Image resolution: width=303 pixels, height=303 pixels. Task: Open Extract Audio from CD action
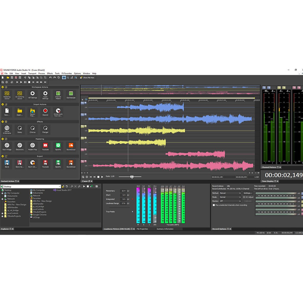tap(58, 112)
